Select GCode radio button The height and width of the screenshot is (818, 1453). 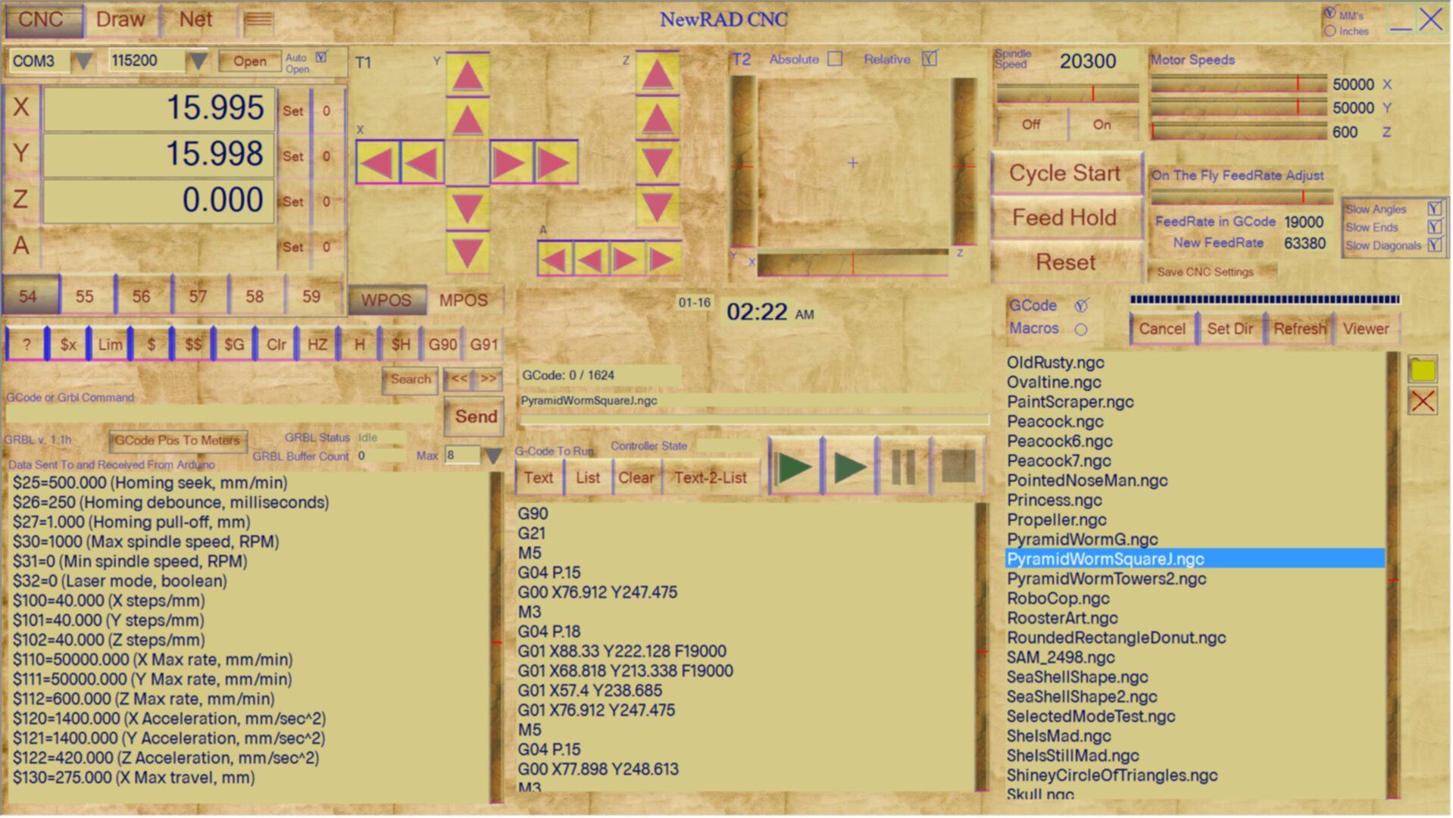coord(1081,306)
